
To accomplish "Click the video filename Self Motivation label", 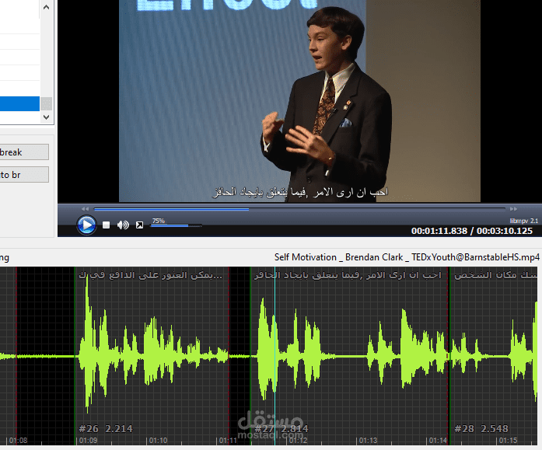I will pos(407,257).
